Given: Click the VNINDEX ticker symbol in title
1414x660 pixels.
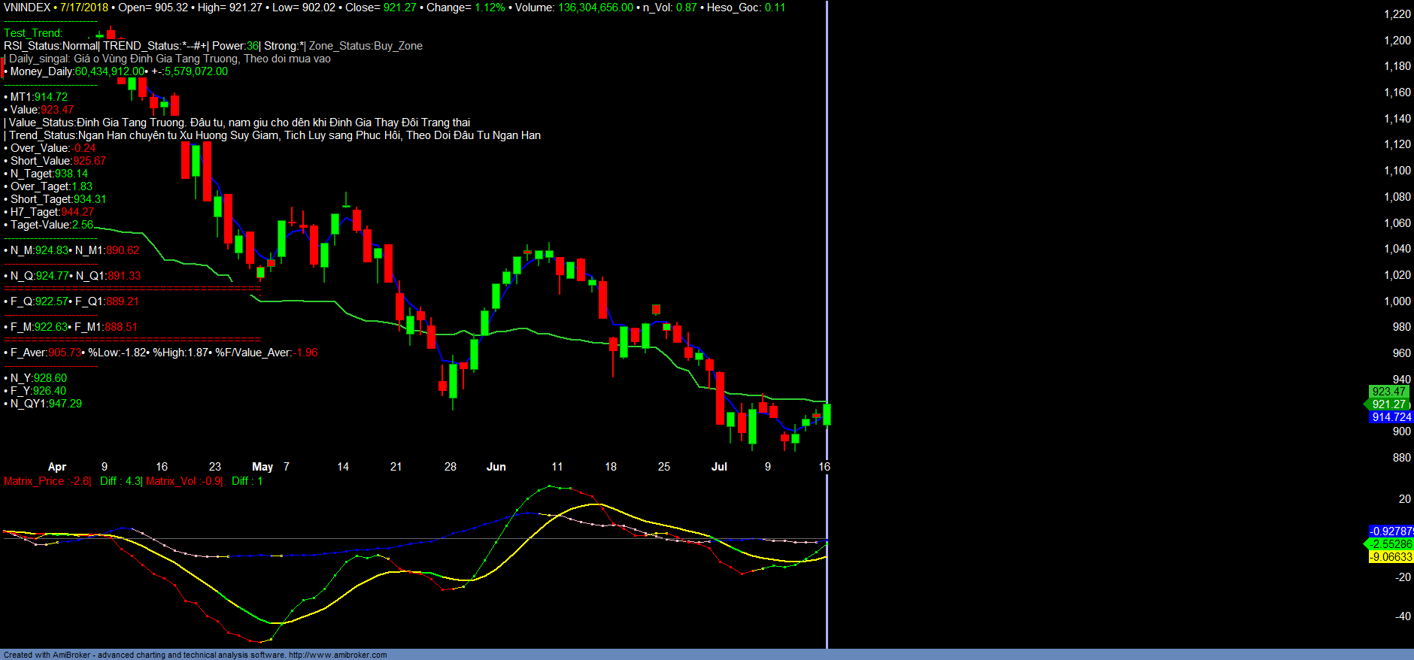Looking at the screenshot, I should point(26,8).
